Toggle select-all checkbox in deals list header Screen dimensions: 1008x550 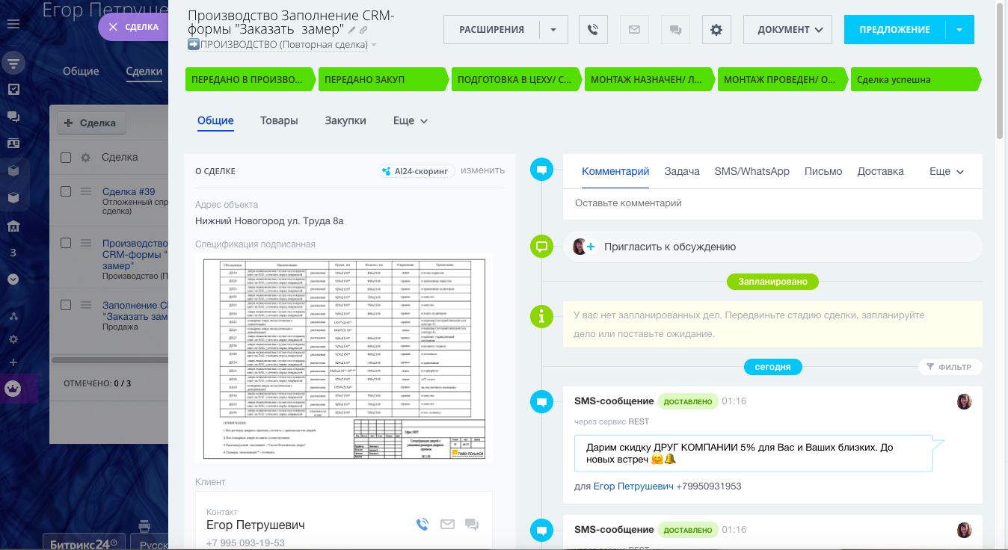click(x=66, y=158)
